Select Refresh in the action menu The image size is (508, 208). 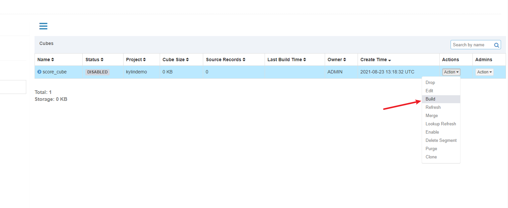tap(441, 107)
